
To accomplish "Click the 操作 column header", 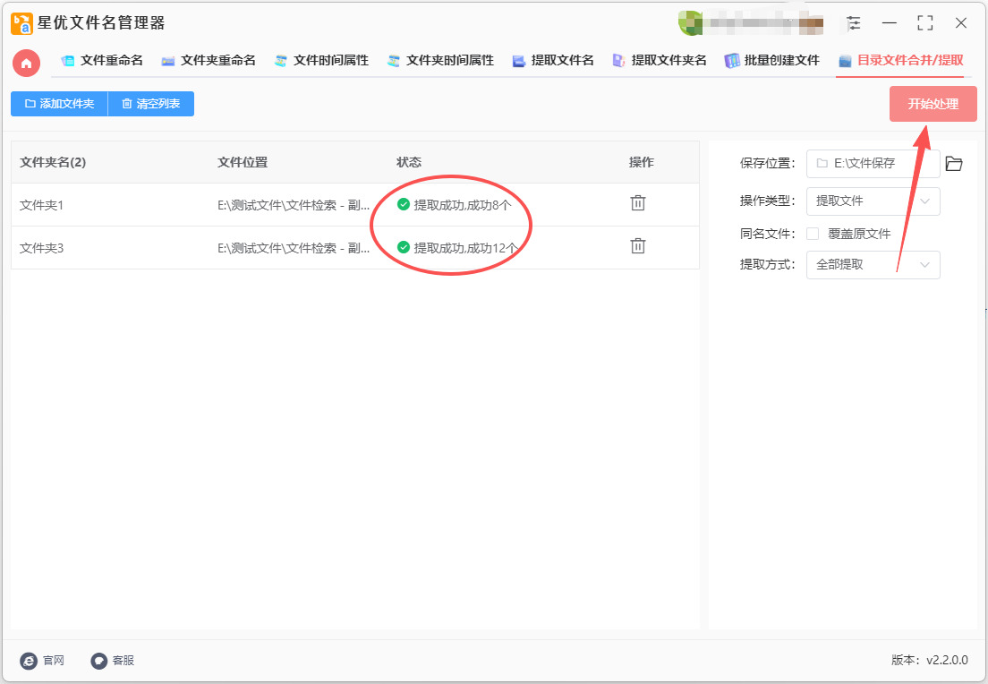I will 642,162.
